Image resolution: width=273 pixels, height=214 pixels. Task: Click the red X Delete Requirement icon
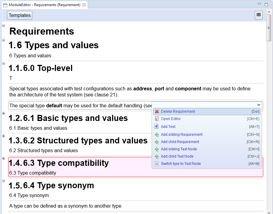(157, 112)
